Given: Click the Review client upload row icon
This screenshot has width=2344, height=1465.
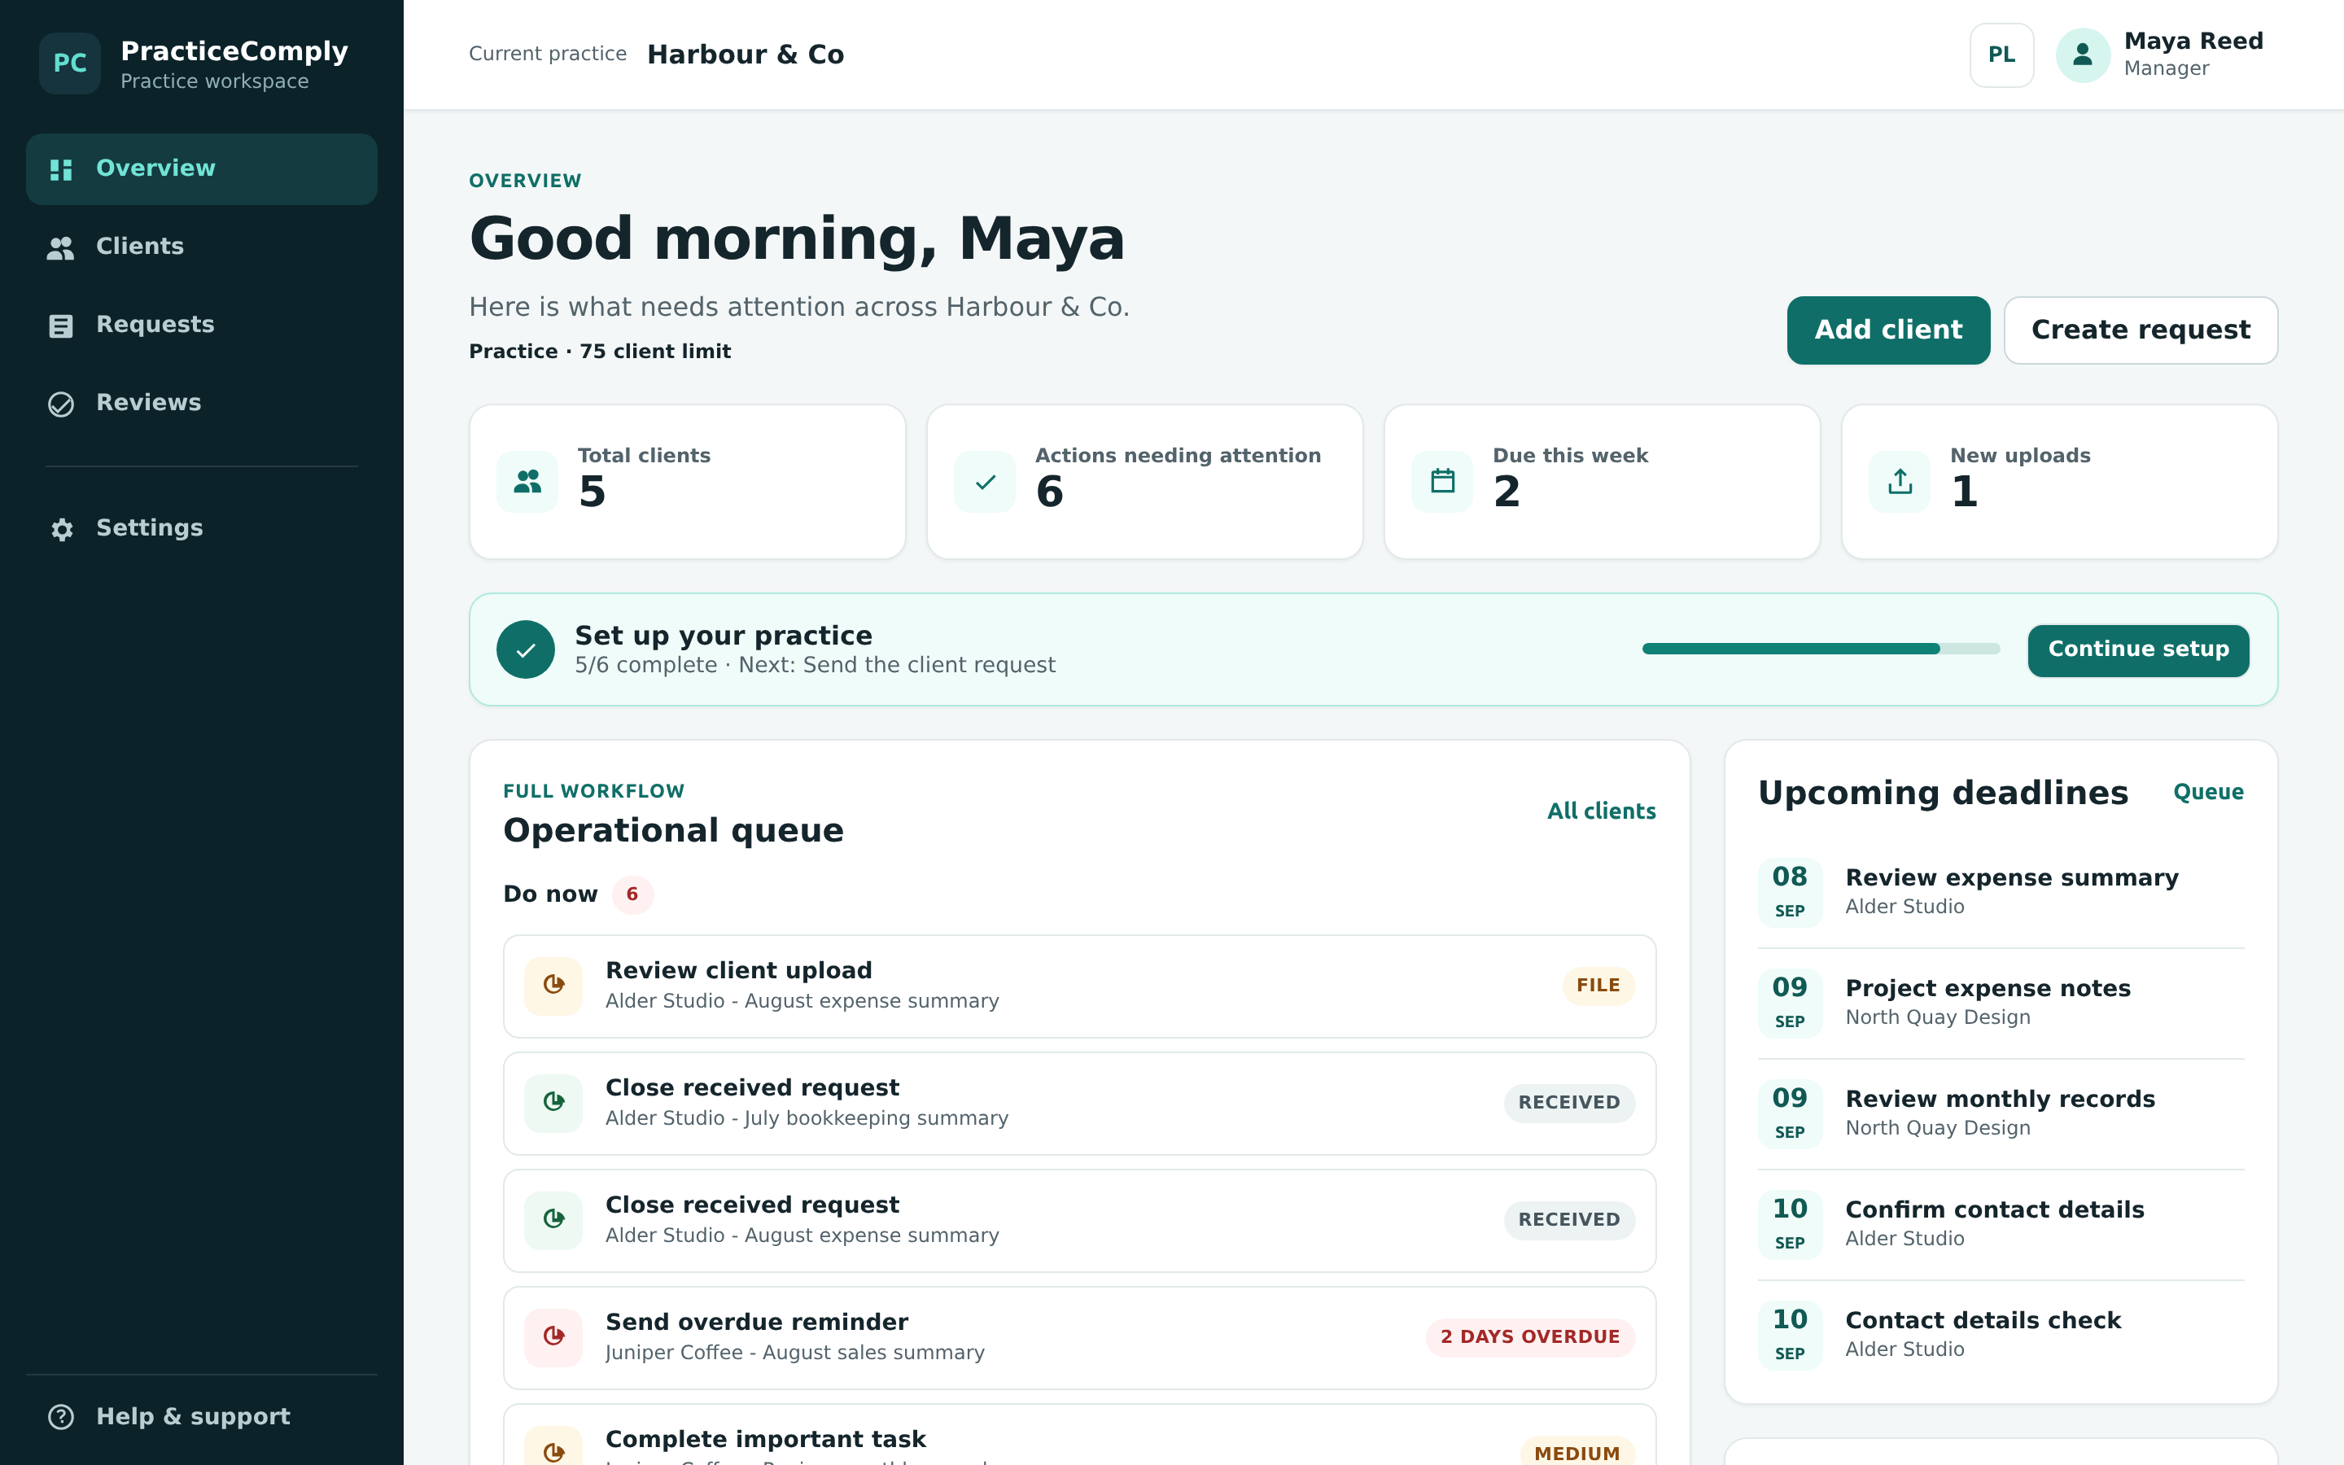Looking at the screenshot, I should click(554, 986).
